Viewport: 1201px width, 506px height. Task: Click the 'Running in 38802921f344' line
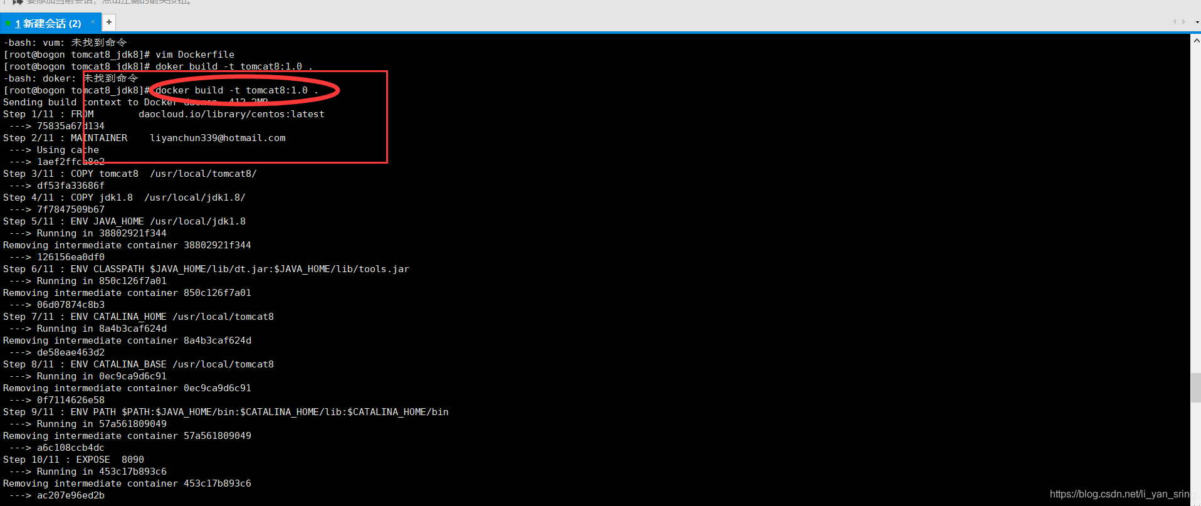(88, 233)
